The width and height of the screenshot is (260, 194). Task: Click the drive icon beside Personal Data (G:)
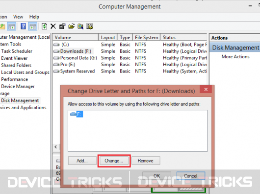(56, 58)
